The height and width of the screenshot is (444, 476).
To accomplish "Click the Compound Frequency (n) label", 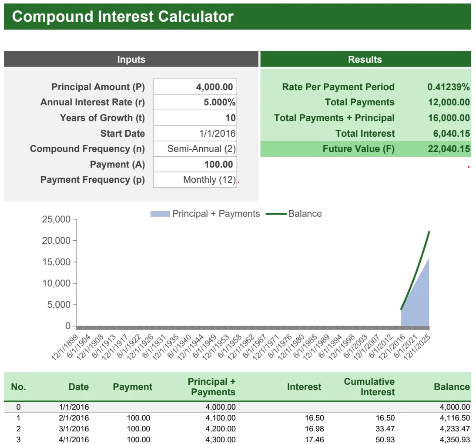I will pyautogui.click(x=87, y=149).
